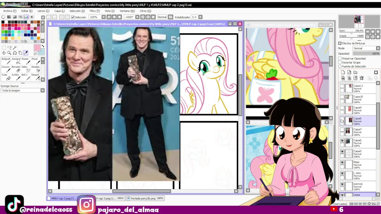The width and height of the screenshot is (381, 214).
Task: Open the zoom percentage dropdown
Action: pyautogui.click(x=104, y=17)
